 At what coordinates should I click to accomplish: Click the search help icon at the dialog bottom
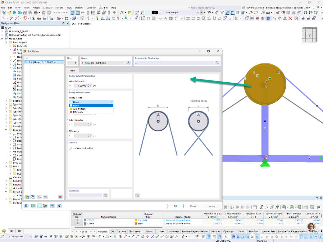point(26,206)
